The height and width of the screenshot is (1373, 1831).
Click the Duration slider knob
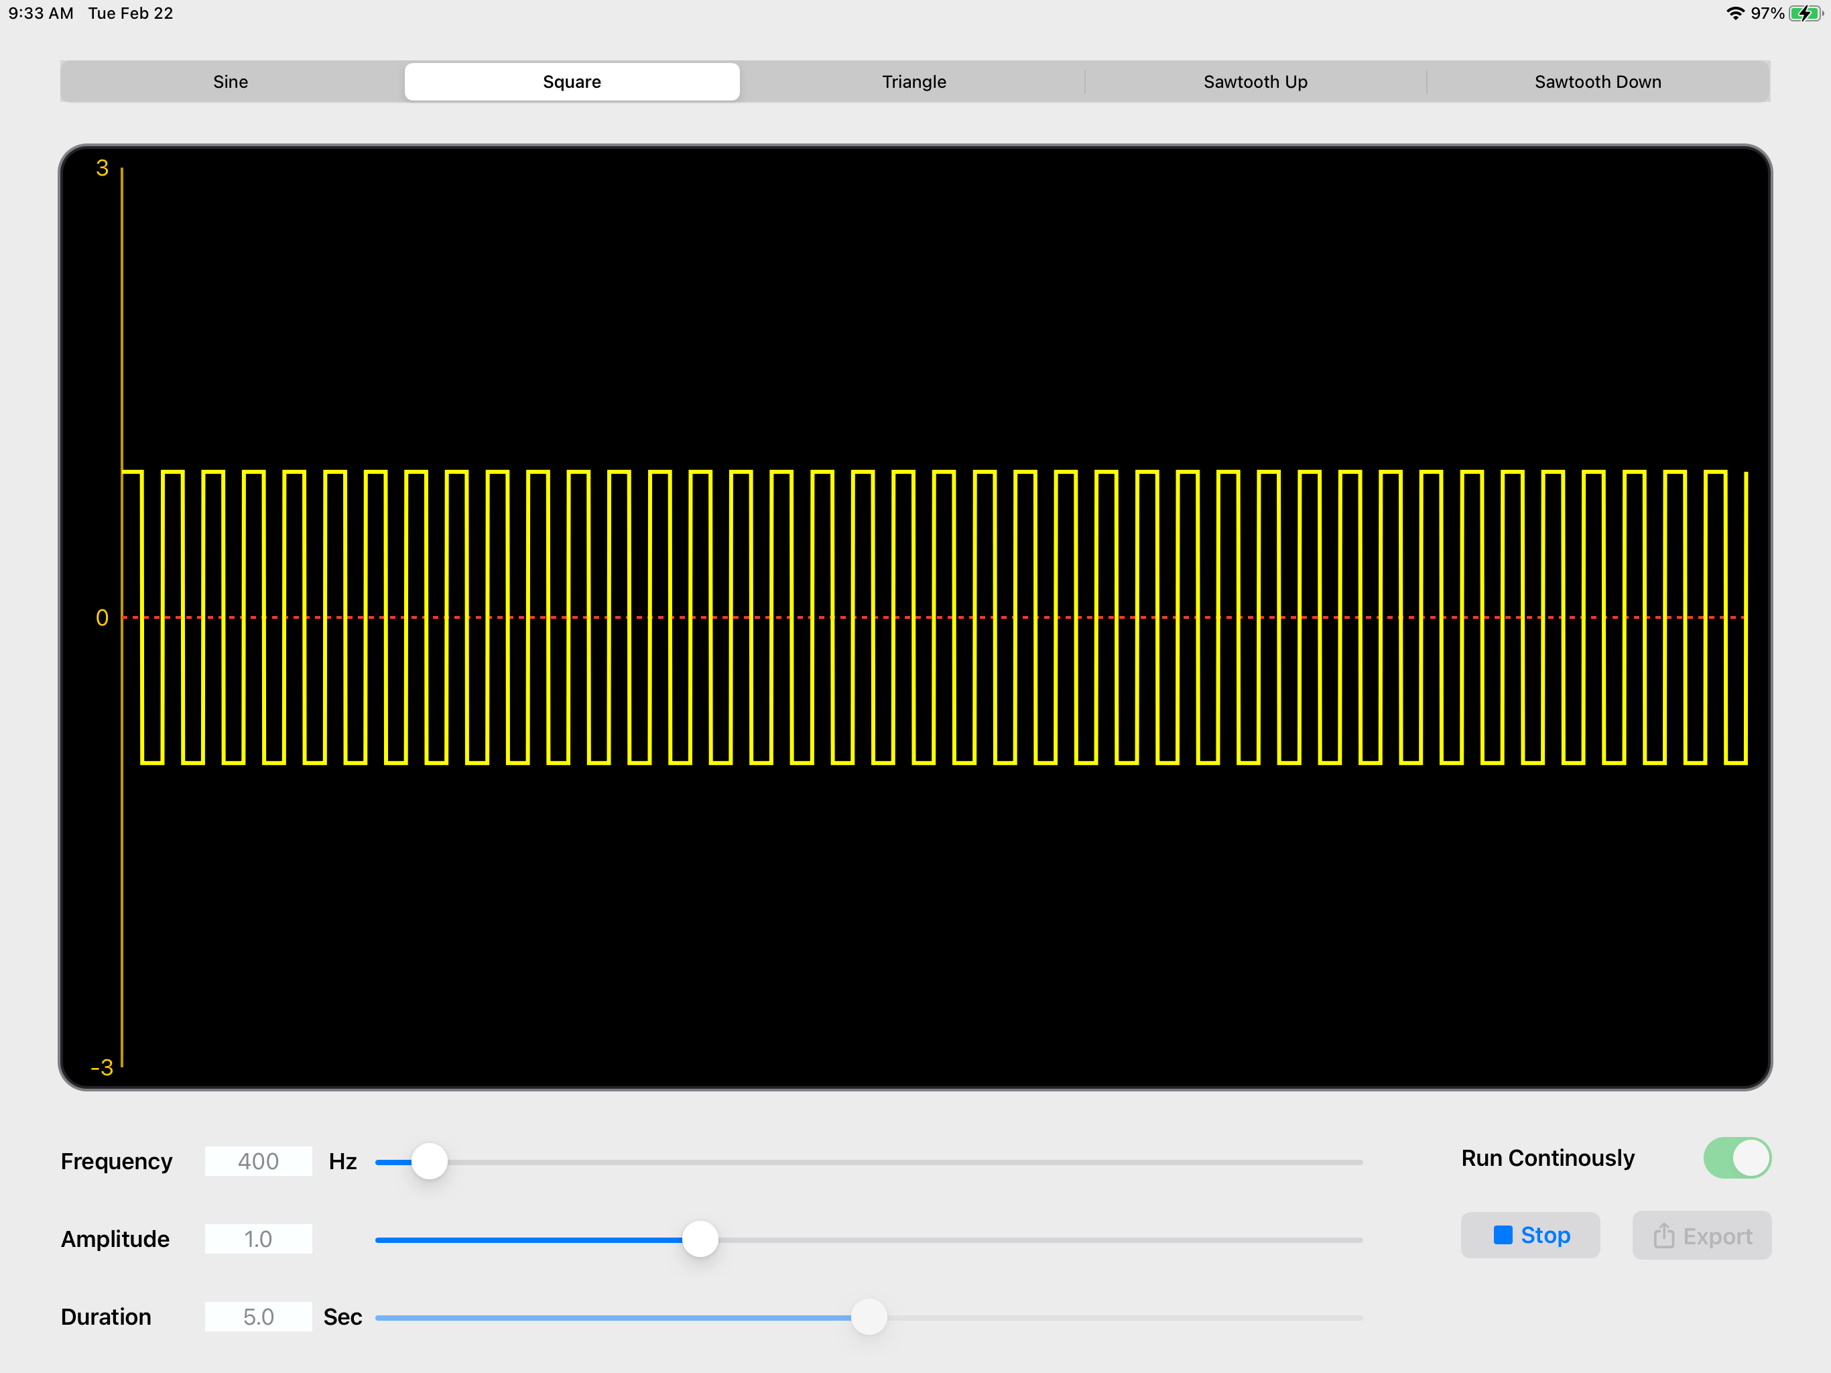[869, 1317]
